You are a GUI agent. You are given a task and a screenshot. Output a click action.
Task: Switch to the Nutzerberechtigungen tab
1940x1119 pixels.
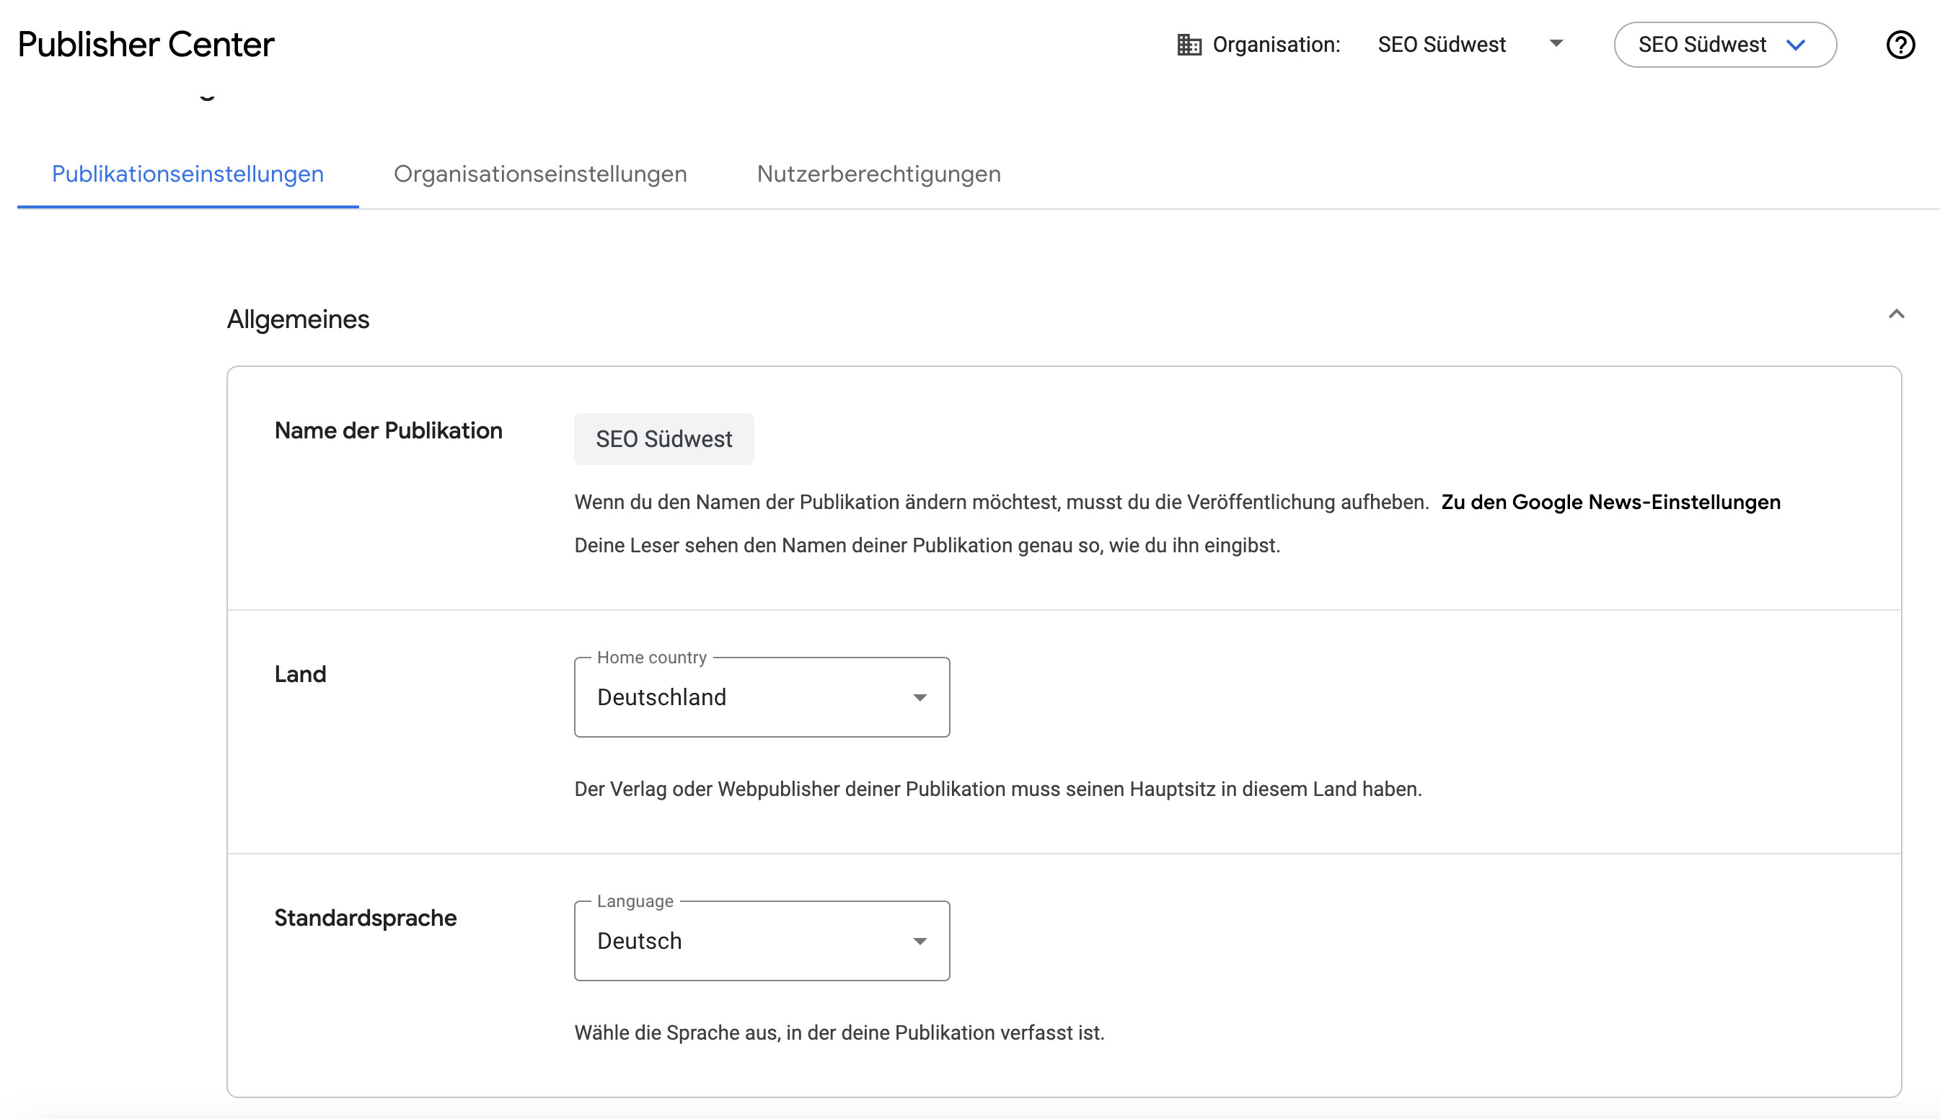click(x=878, y=174)
